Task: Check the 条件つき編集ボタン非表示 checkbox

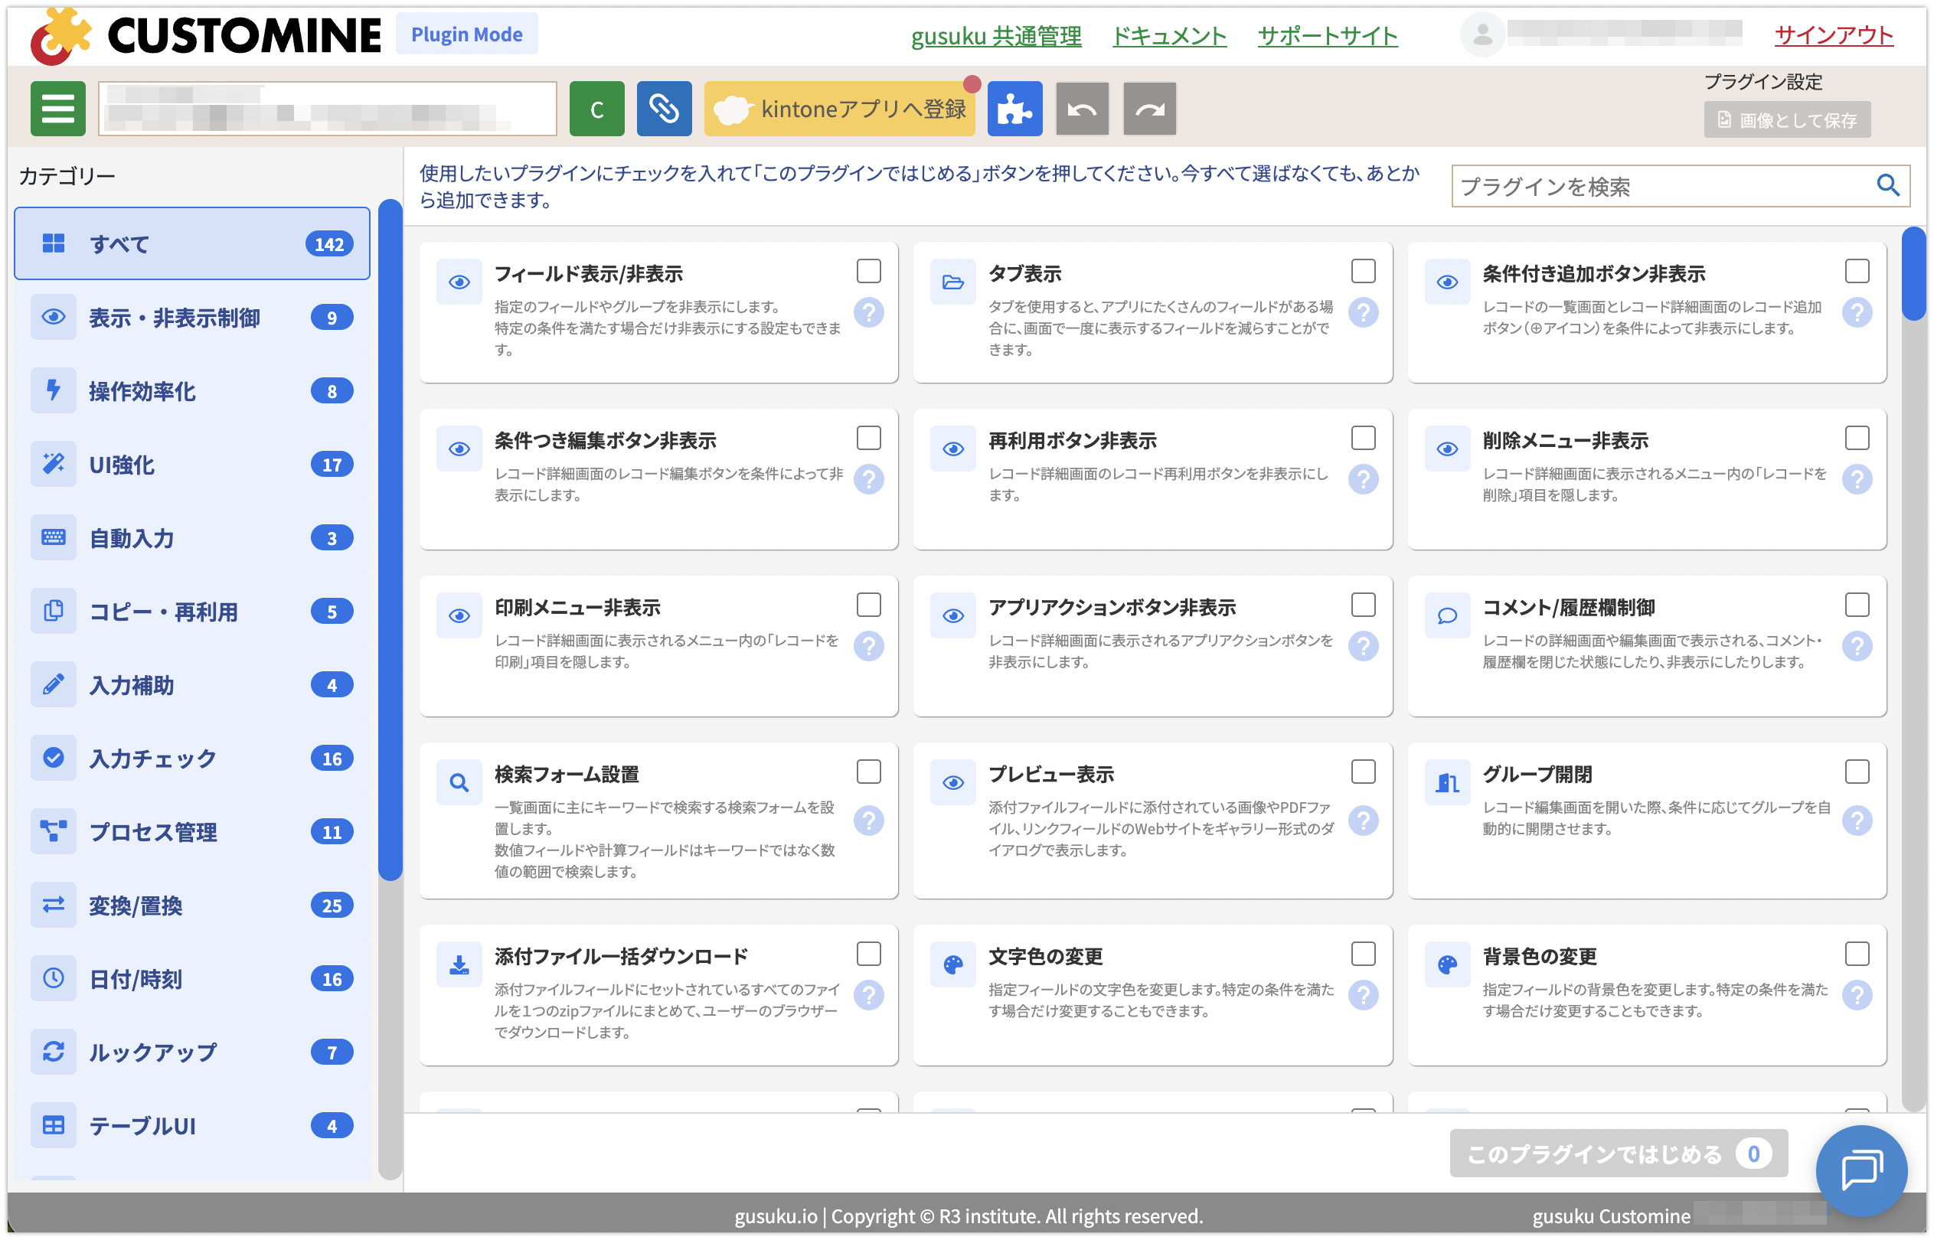Action: tap(869, 438)
